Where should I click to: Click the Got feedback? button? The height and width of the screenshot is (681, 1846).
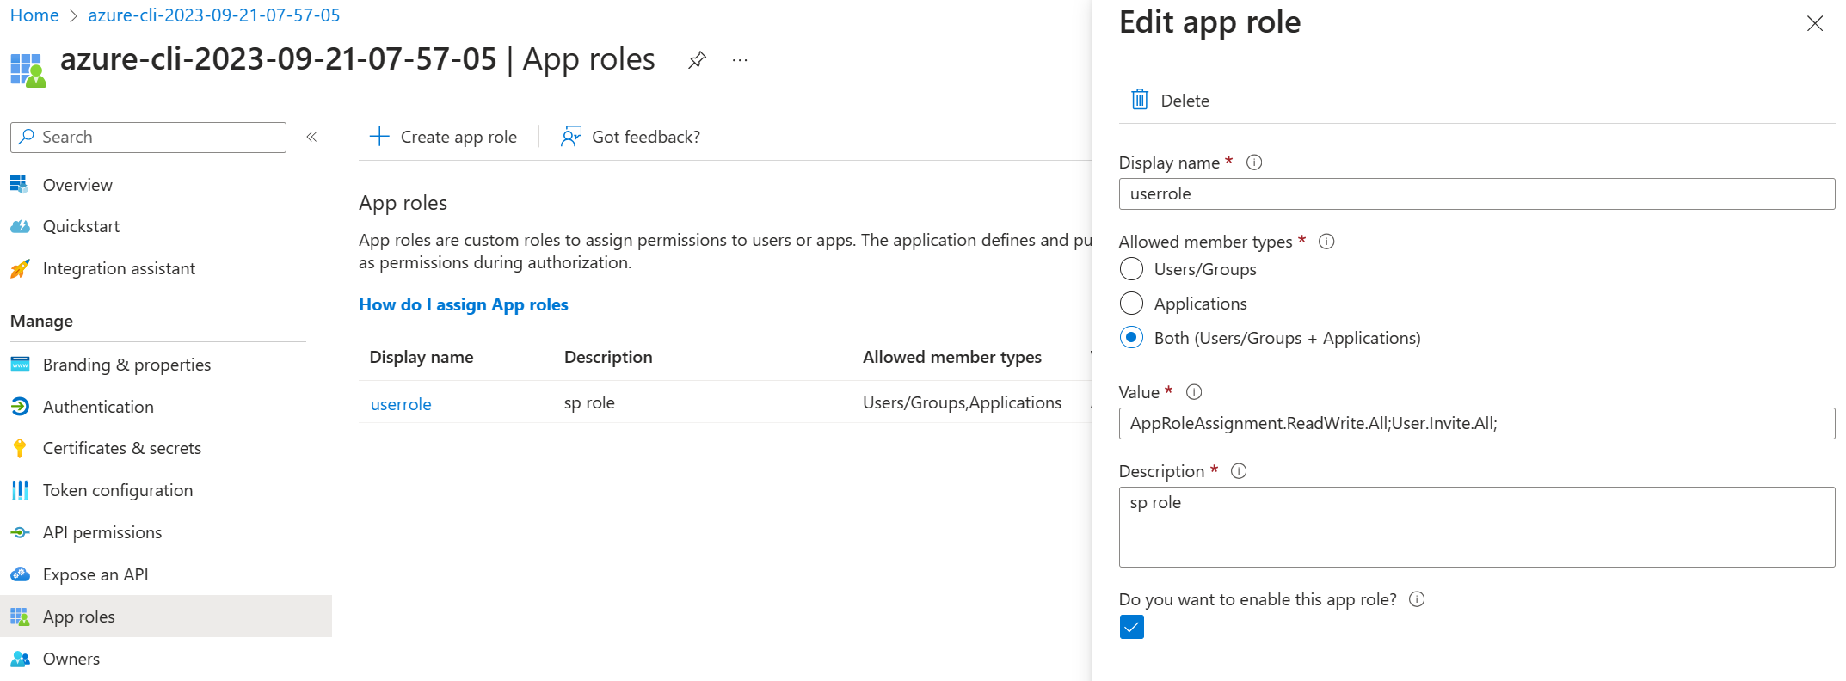tap(631, 137)
